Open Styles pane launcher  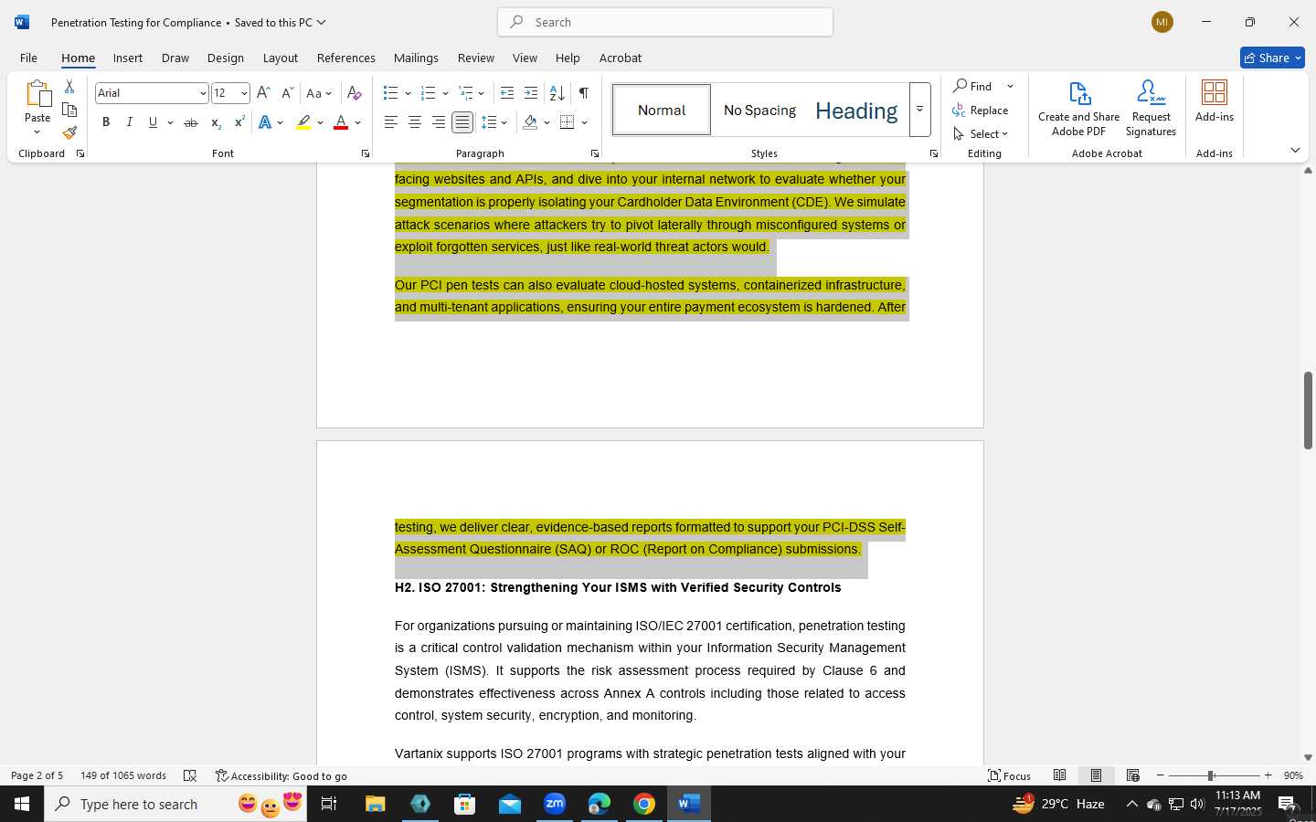pyautogui.click(x=934, y=153)
